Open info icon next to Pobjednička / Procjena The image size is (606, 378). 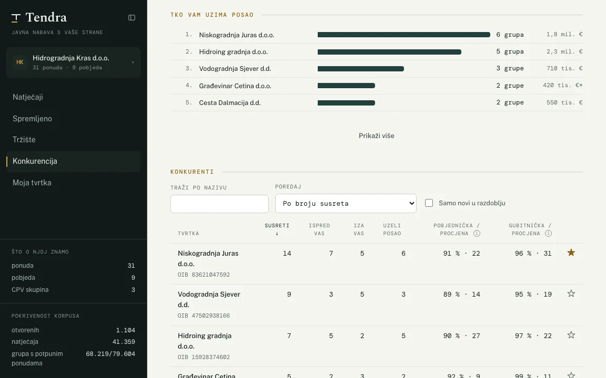(x=477, y=233)
